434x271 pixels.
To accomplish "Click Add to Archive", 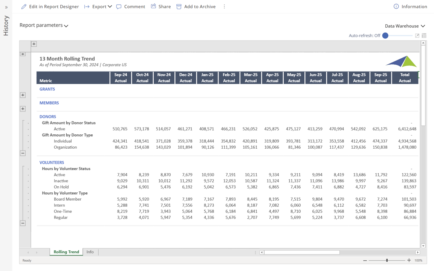I will pos(196,6).
